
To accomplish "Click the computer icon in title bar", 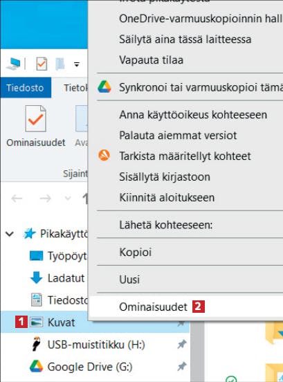I will click(x=13, y=64).
